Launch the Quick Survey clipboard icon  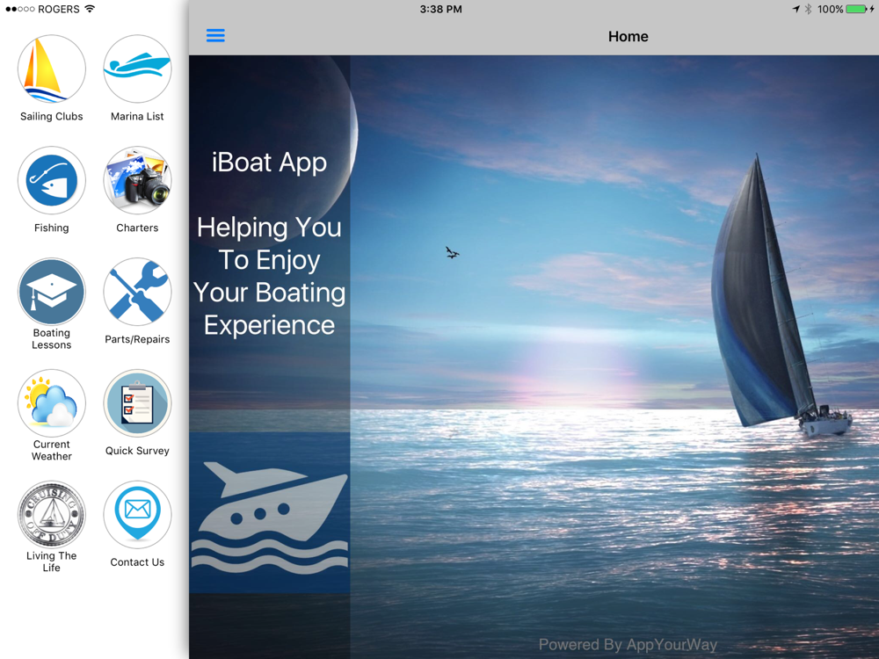click(x=137, y=404)
